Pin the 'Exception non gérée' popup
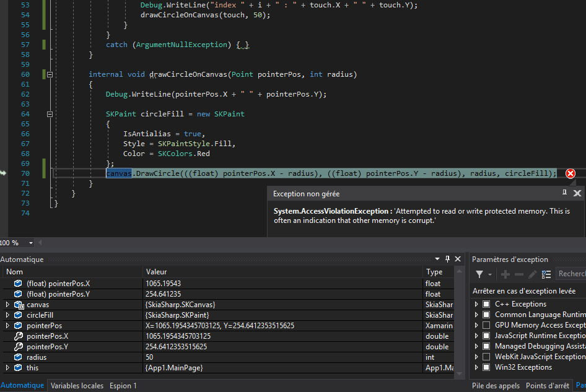586x392 pixels. (564, 193)
